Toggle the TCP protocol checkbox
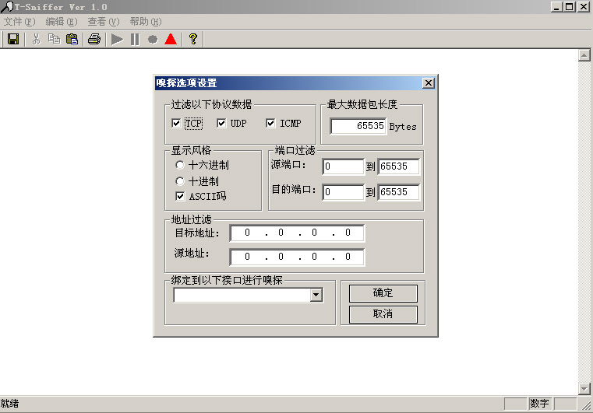Screen dimensions: 593x413 (x=176, y=124)
